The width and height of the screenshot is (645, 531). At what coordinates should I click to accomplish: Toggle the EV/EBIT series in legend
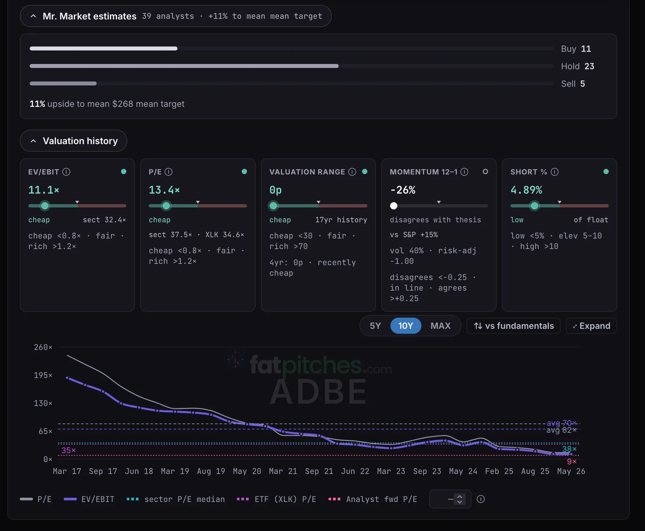(x=89, y=499)
